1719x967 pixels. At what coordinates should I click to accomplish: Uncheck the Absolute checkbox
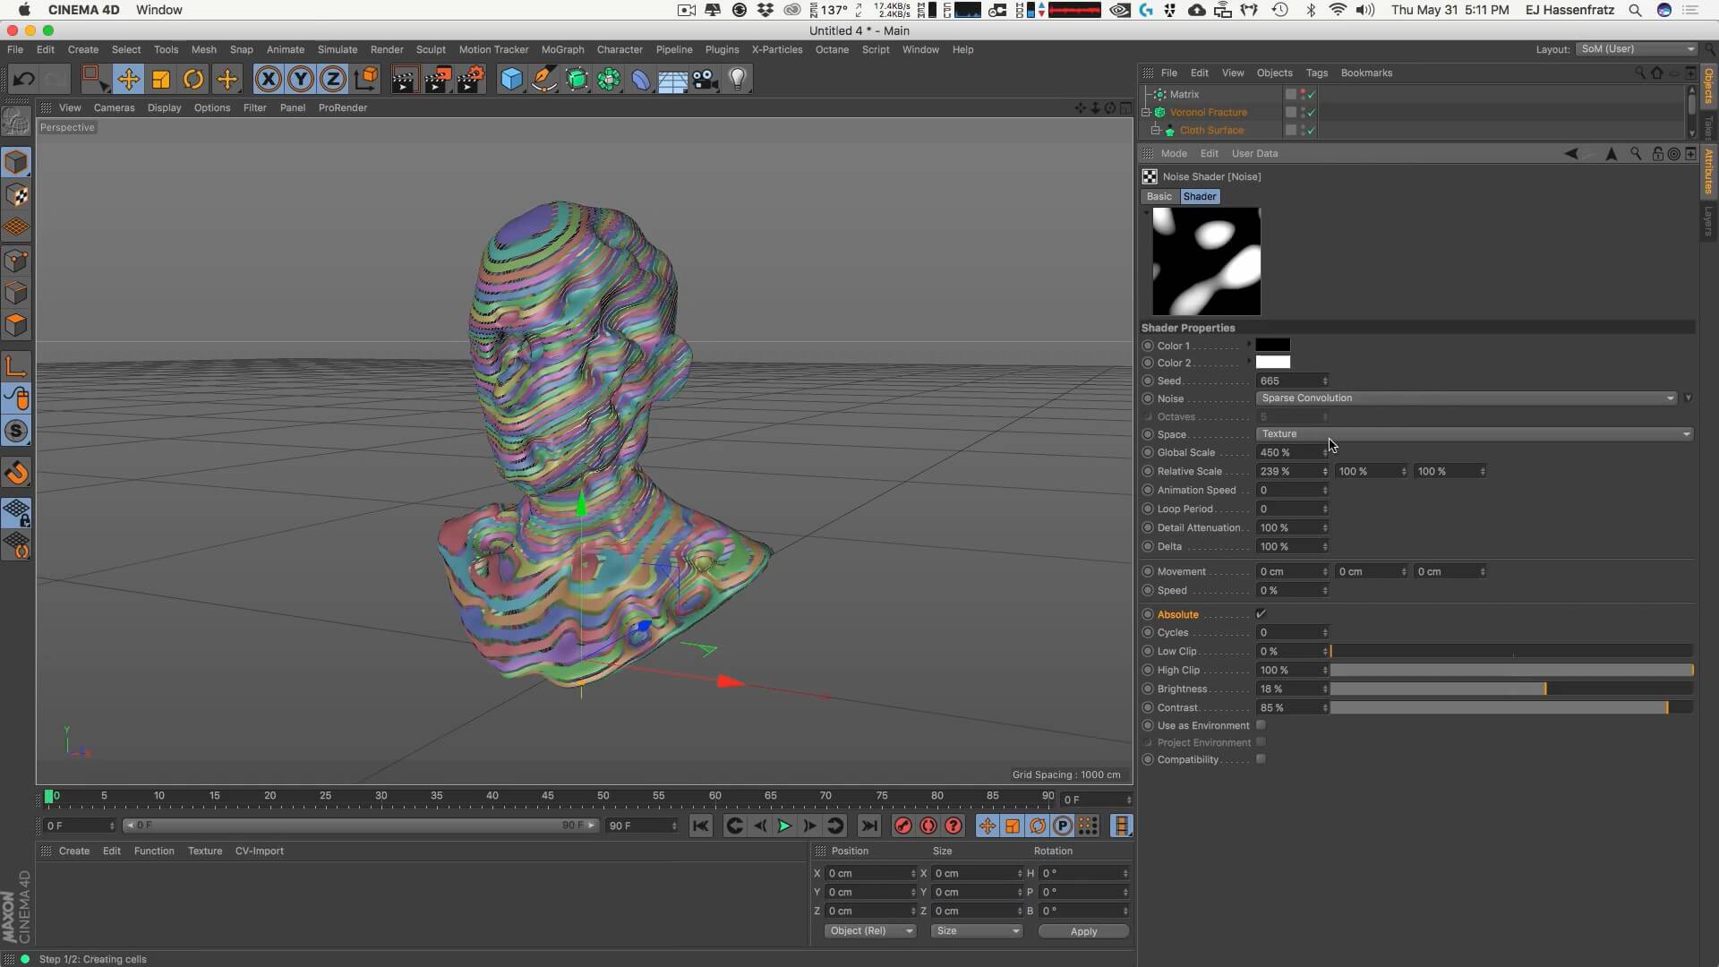click(1261, 614)
